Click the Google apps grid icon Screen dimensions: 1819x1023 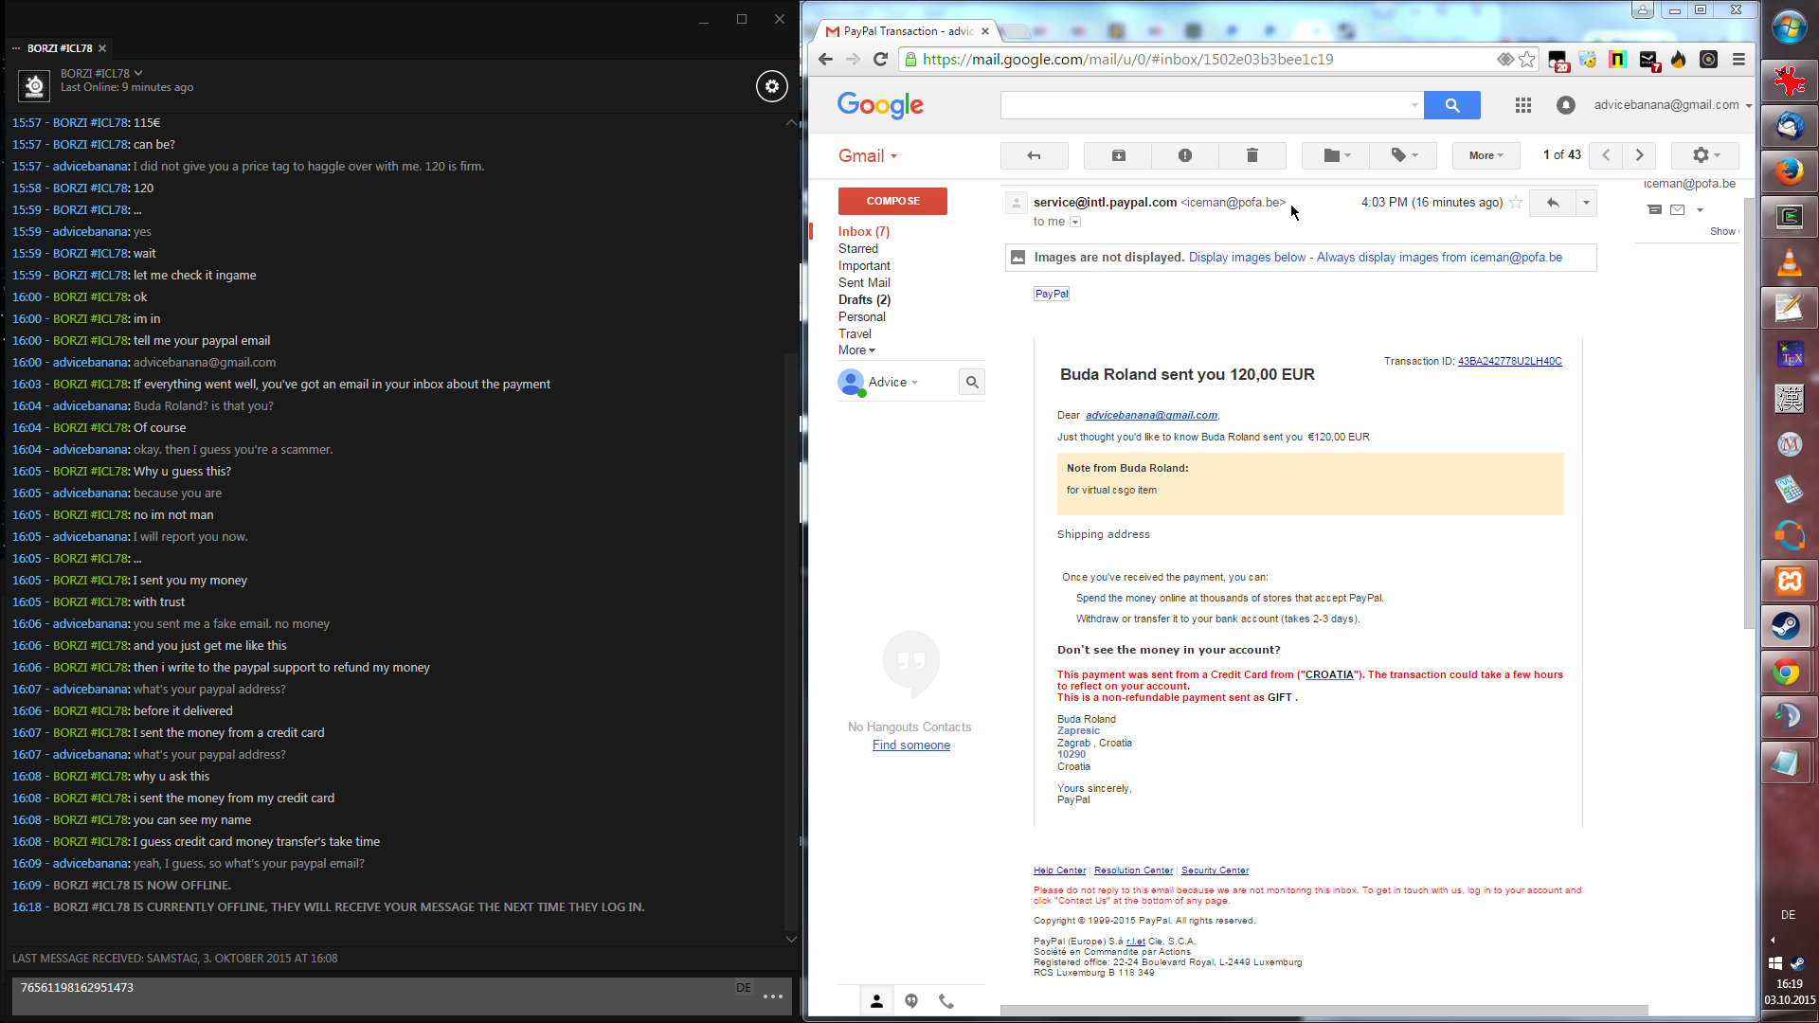click(x=1522, y=105)
